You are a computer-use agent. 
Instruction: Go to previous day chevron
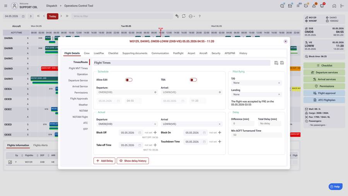coord(44,16)
